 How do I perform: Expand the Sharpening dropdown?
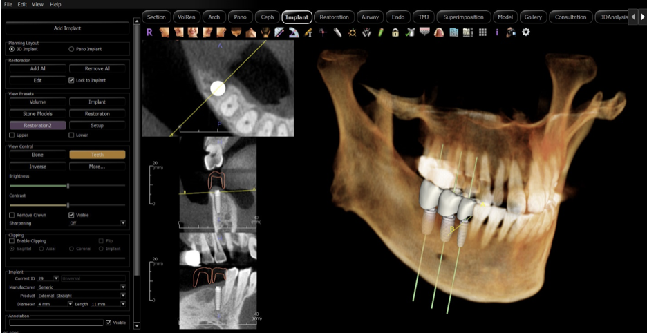point(122,223)
